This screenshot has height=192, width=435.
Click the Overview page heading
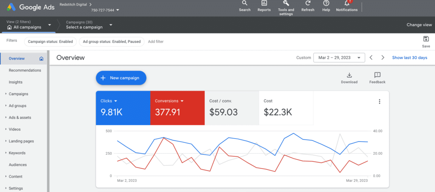click(71, 58)
